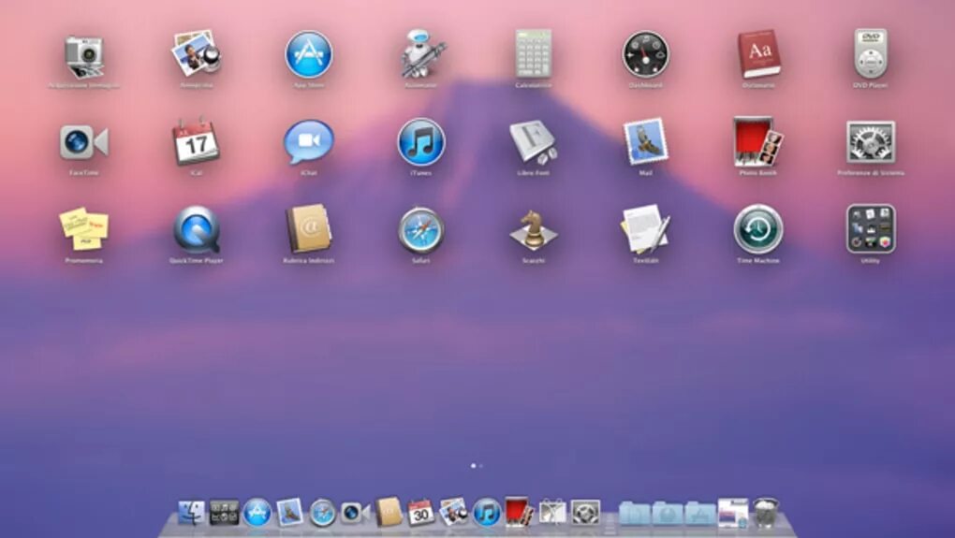Select the first Launchpad page indicator dot
Viewport: 955px width, 538px height.
click(473, 466)
